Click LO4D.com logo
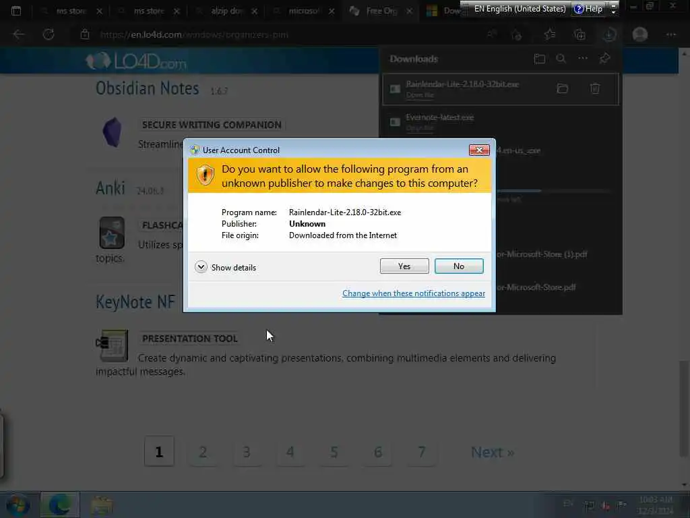Screen dimensions: 690x518 [135, 61]
